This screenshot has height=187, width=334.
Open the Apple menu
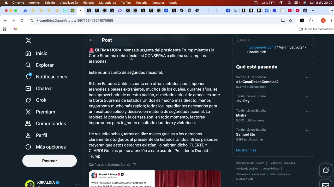pos(6,3)
